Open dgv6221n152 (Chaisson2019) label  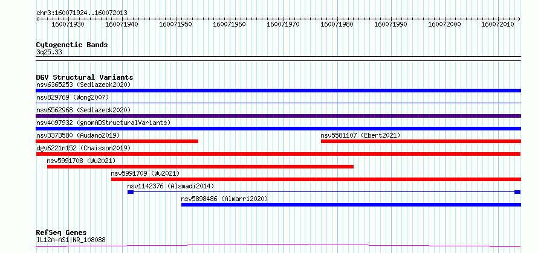click(83, 148)
